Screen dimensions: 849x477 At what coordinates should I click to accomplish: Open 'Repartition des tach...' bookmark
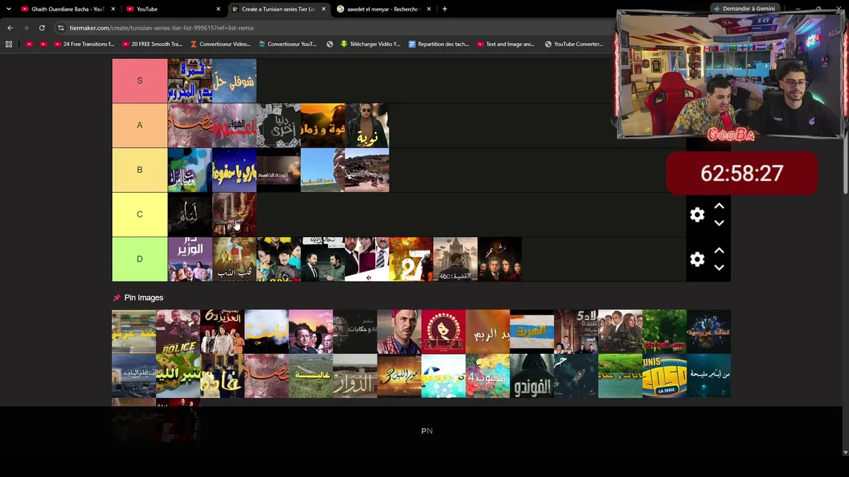click(x=438, y=44)
